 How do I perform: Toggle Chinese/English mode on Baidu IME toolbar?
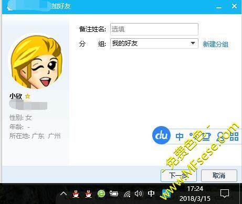click(180, 137)
